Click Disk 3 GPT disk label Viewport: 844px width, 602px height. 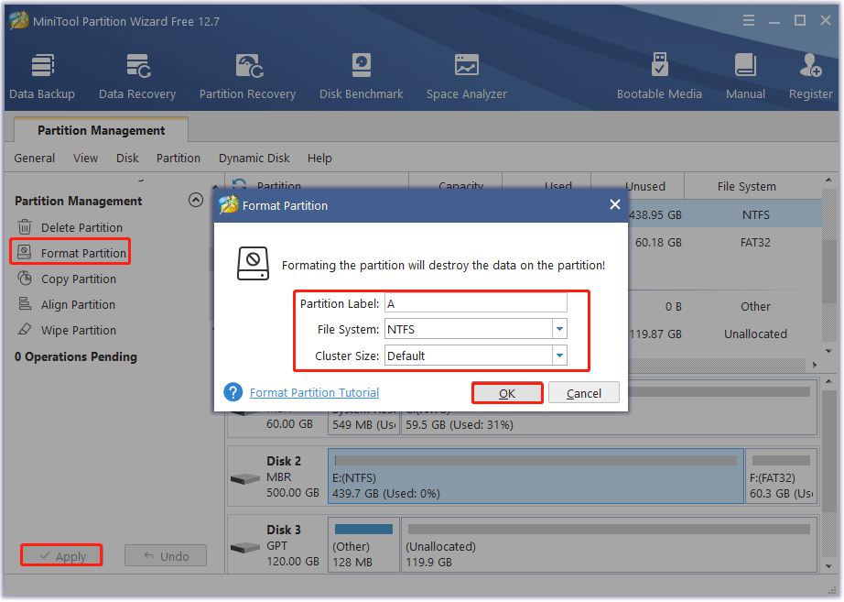pyautogui.click(x=277, y=545)
